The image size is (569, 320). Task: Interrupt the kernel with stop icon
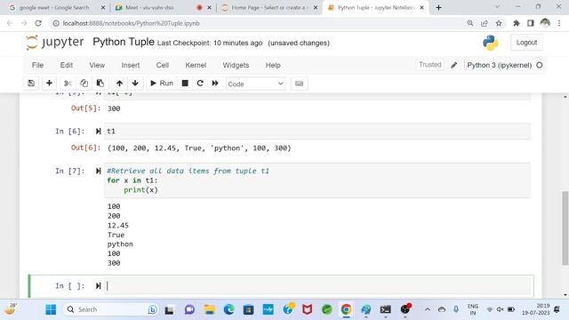(x=185, y=84)
